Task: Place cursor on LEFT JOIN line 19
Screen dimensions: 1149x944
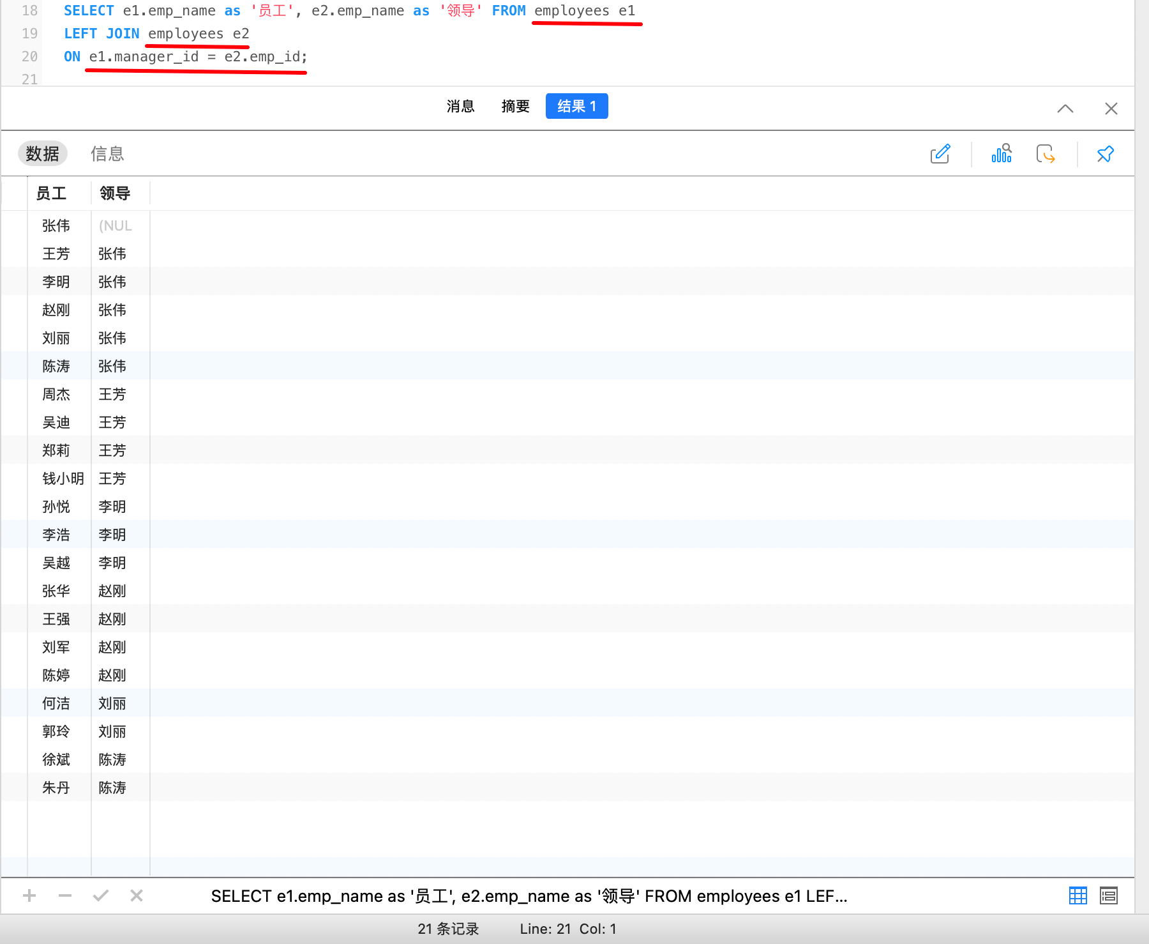Action: coord(156,34)
